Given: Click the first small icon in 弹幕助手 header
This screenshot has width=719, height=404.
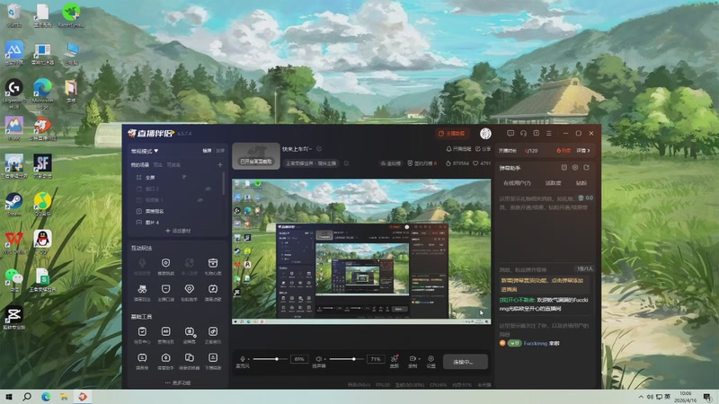Looking at the screenshot, I should tap(564, 168).
